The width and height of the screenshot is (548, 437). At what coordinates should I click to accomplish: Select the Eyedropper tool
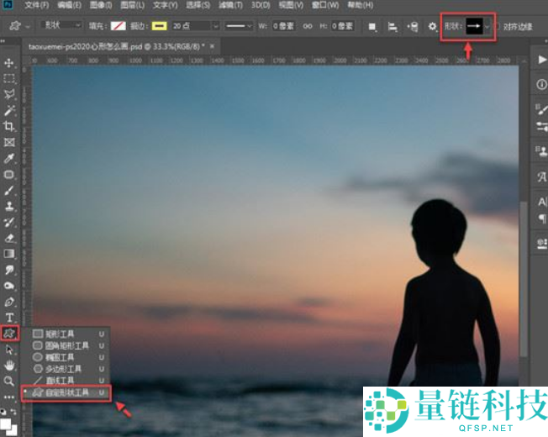pos(8,158)
